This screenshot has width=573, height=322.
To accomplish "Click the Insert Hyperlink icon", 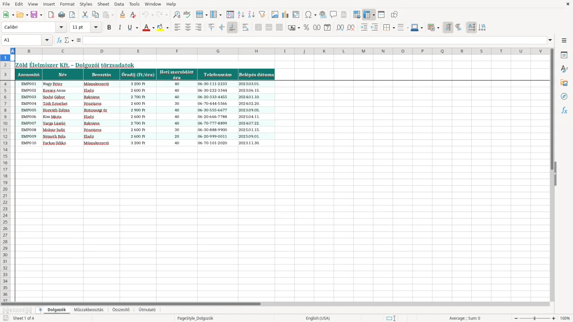I will (323, 15).
